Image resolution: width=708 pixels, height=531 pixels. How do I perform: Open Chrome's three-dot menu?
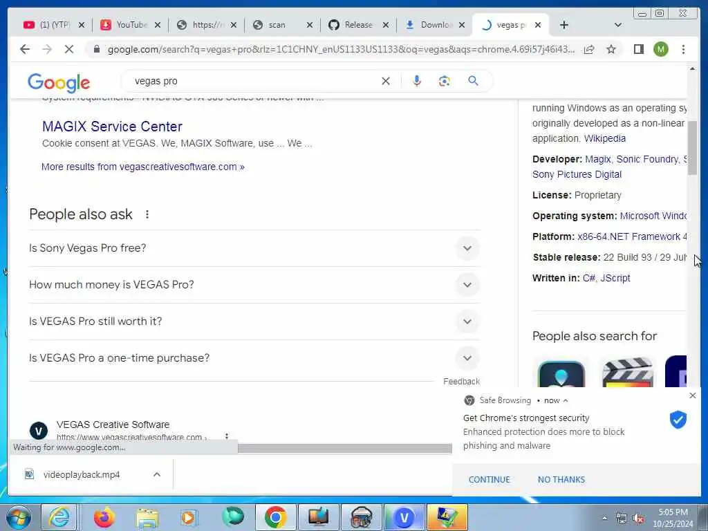[x=683, y=49]
